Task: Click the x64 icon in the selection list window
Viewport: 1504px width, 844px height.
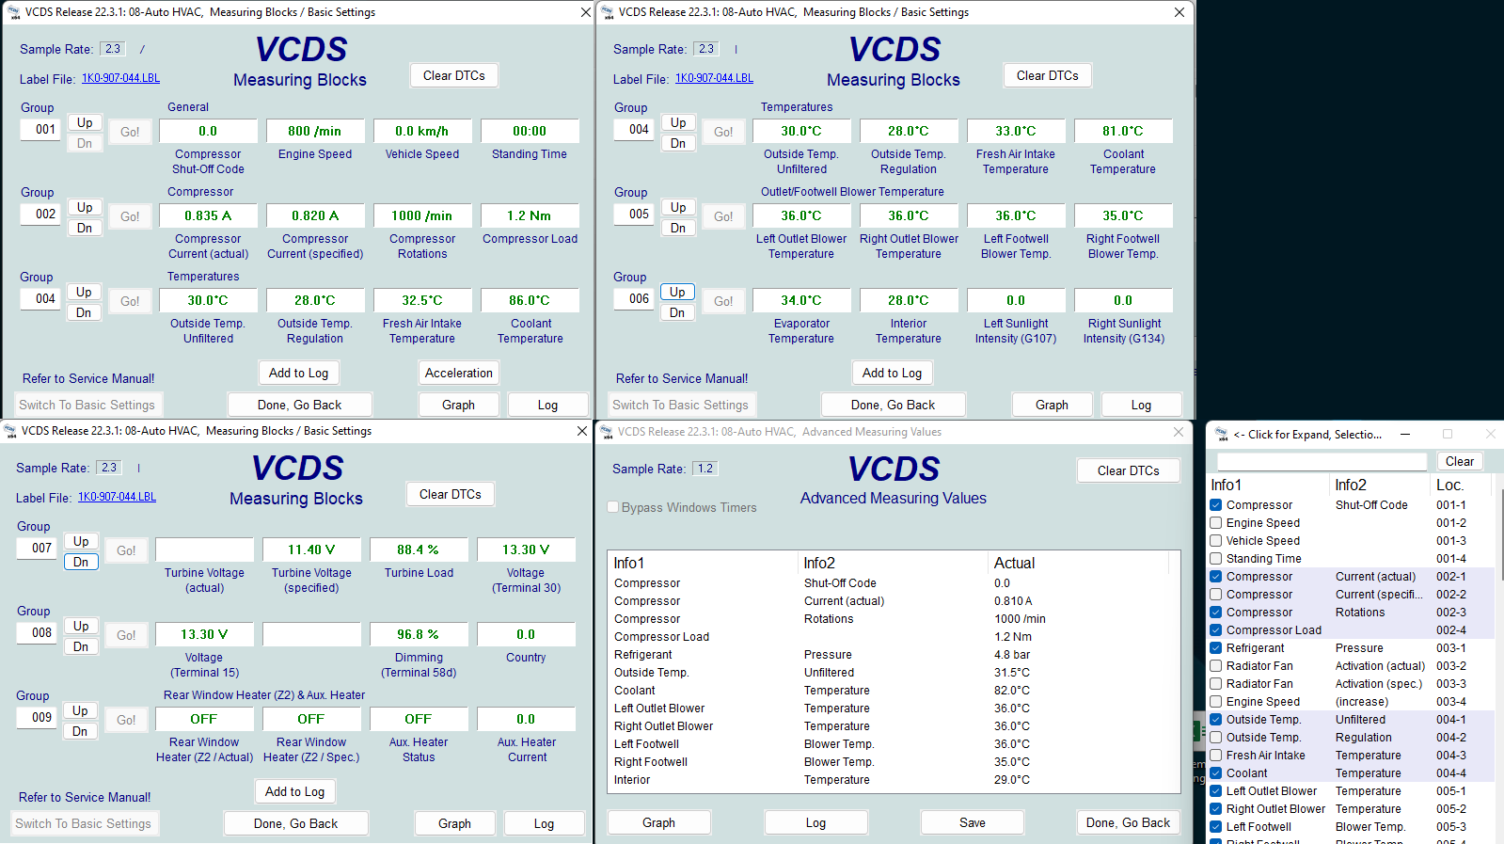Action: pyautogui.click(x=1222, y=434)
